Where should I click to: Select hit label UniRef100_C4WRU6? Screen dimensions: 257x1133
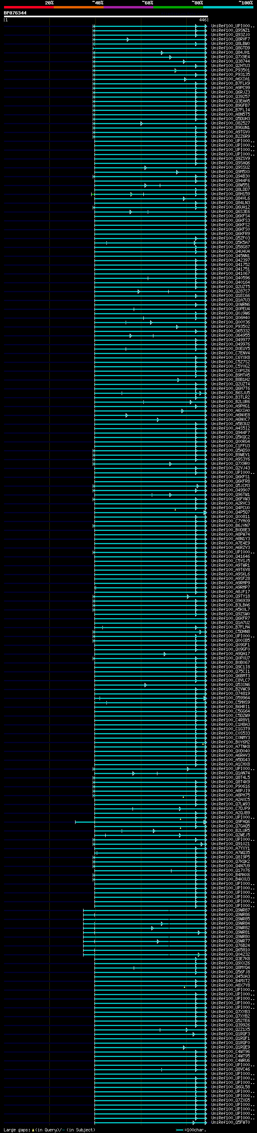click(x=230, y=1060)
